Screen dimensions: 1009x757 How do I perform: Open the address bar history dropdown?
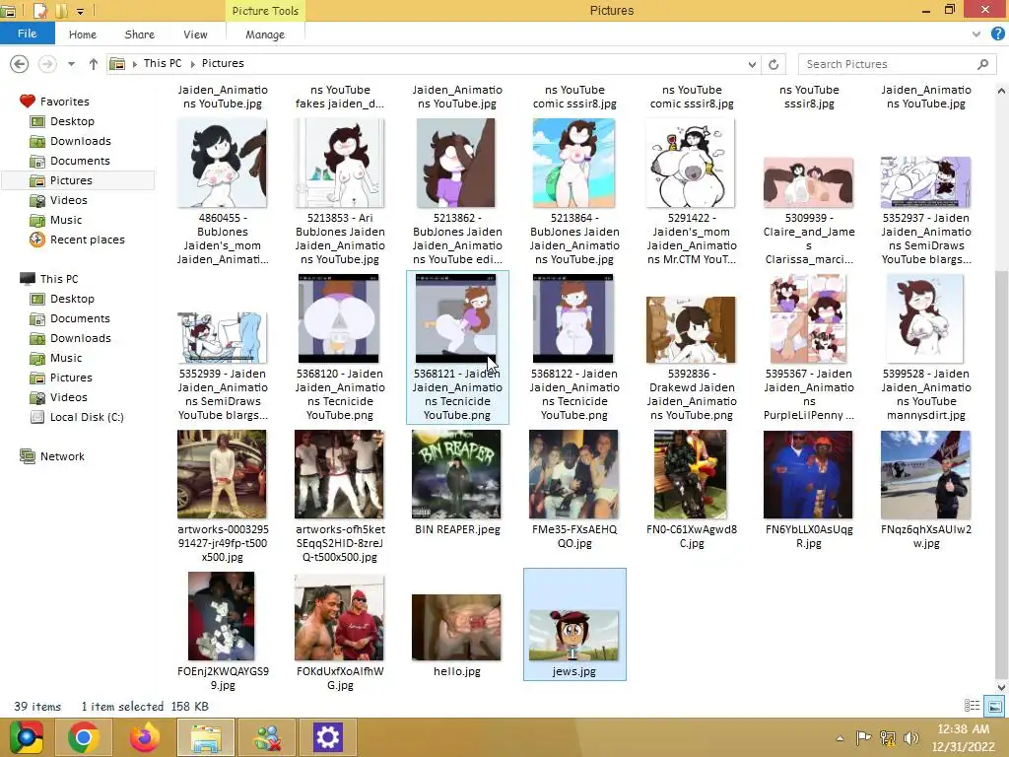752,64
